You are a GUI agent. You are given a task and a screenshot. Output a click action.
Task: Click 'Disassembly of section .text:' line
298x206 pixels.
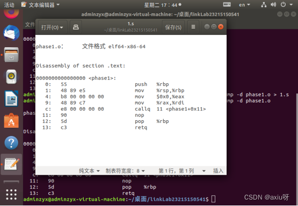pos(81,65)
